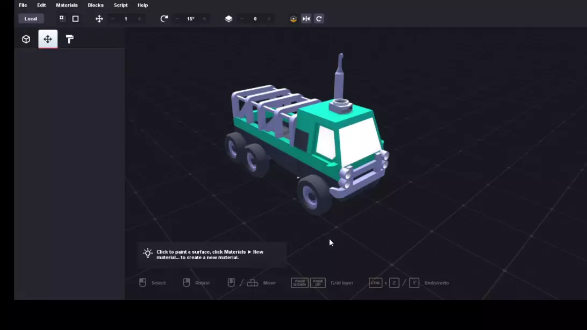Viewport: 587px width, 330px height.
Task: Click the grid layer value 0 field
Action: pos(255,19)
